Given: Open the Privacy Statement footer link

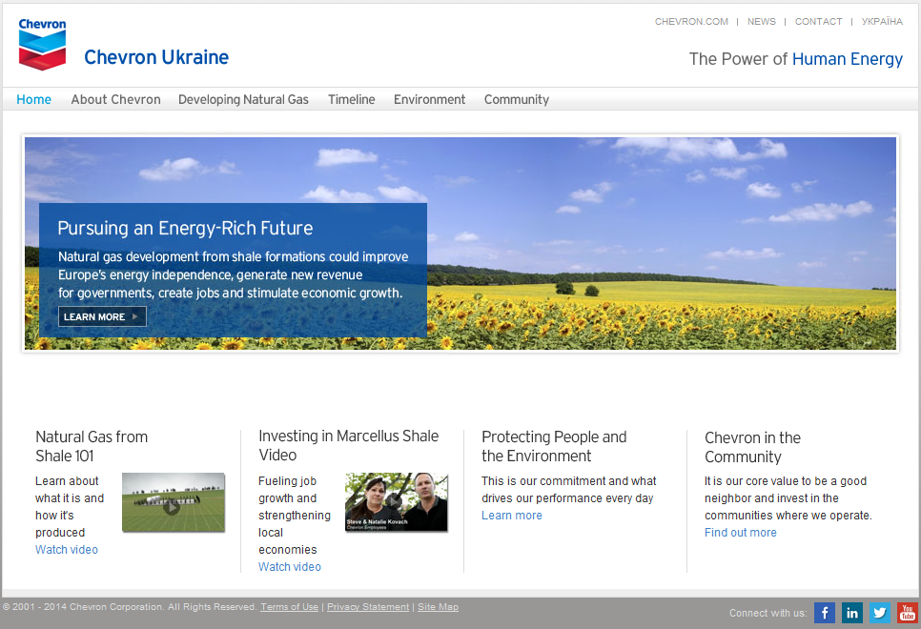Looking at the screenshot, I should point(368,607).
